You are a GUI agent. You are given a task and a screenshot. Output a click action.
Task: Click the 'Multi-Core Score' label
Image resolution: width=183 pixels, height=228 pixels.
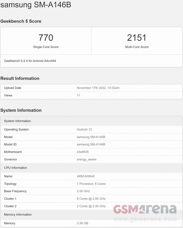point(137,47)
